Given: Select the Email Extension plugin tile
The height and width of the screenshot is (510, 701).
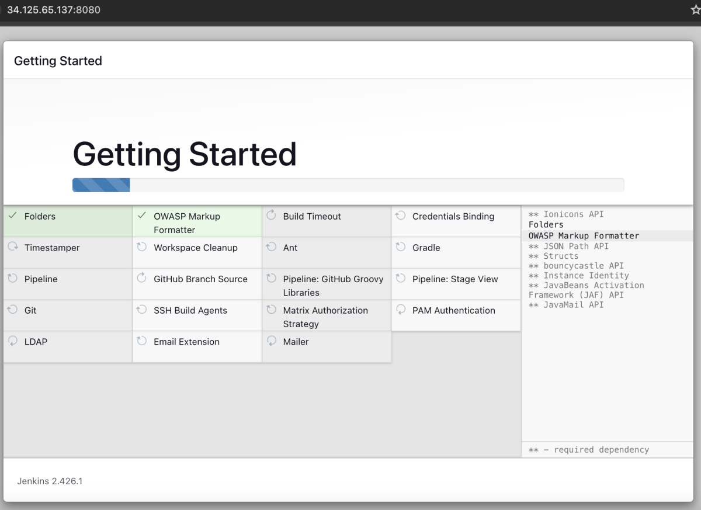Looking at the screenshot, I should click(x=197, y=347).
